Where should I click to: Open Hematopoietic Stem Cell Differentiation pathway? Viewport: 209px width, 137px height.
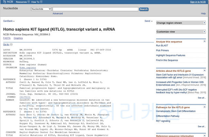pyautogui.click(x=176, y=111)
